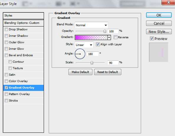Screen dimensions: 175x136
Task: Uncheck Align with Layer
Action: coord(98,44)
